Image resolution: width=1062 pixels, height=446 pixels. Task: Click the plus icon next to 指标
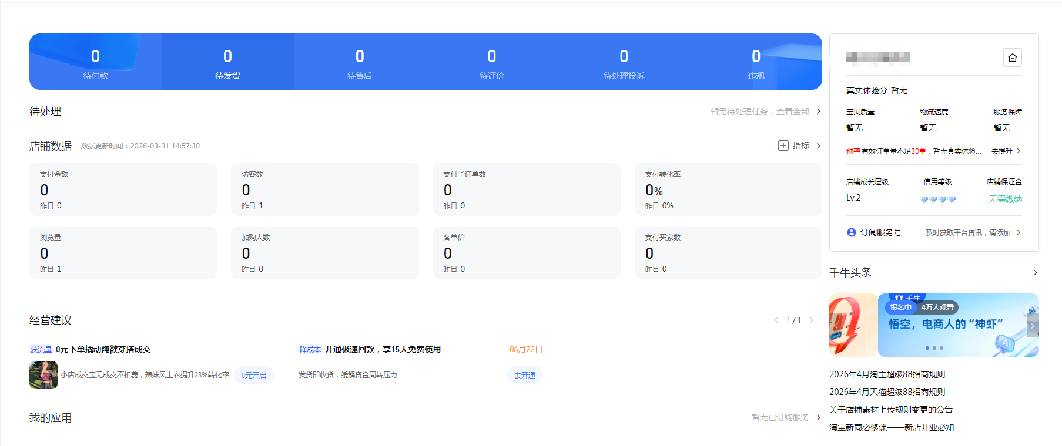coord(783,146)
